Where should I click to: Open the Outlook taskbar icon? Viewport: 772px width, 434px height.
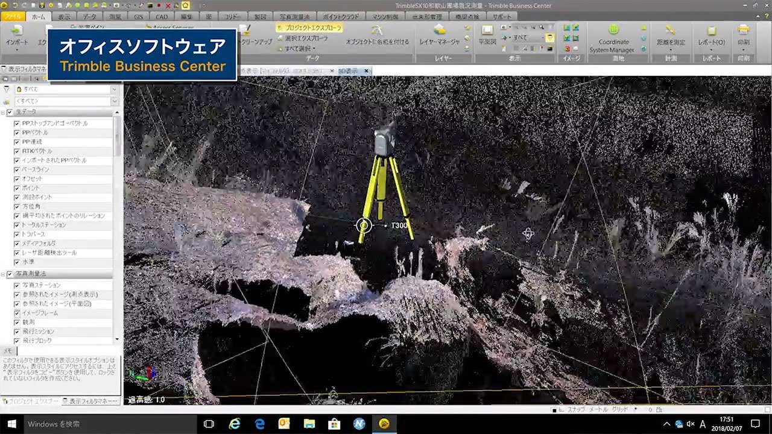point(284,424)
